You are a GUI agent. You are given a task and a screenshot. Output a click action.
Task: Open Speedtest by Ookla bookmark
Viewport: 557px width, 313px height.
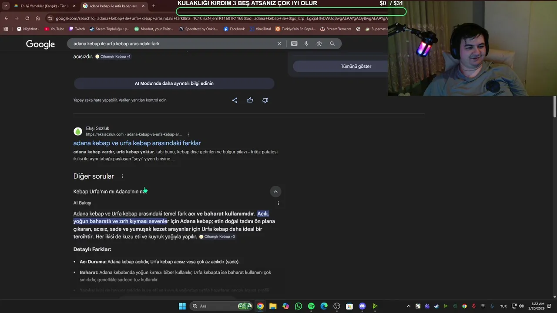198,29
